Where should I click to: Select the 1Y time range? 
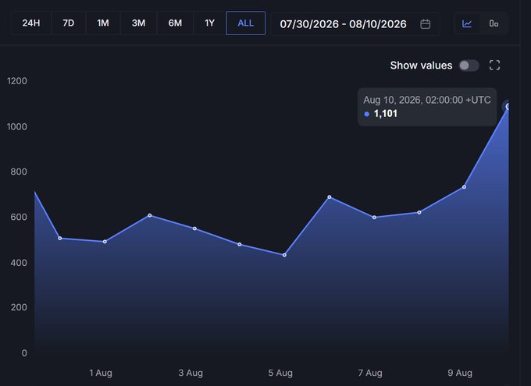click(x=209, y=23)
